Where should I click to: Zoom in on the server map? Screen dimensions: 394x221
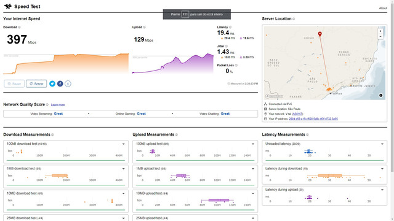tap(380, 31)
